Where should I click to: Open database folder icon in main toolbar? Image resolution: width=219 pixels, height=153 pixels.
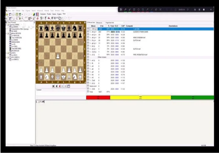[x=7, y=14]
